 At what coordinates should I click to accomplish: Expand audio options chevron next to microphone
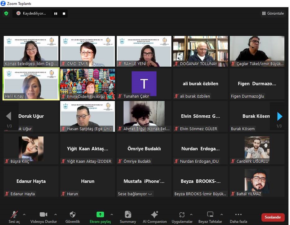coord(24,214)
